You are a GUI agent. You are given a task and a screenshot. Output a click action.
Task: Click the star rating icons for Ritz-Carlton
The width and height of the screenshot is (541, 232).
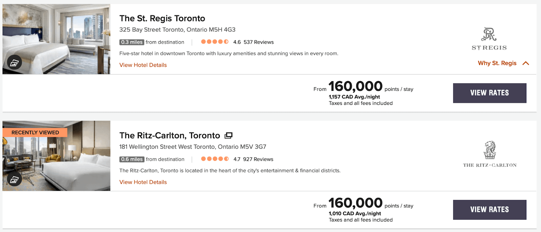click(215, 158)
